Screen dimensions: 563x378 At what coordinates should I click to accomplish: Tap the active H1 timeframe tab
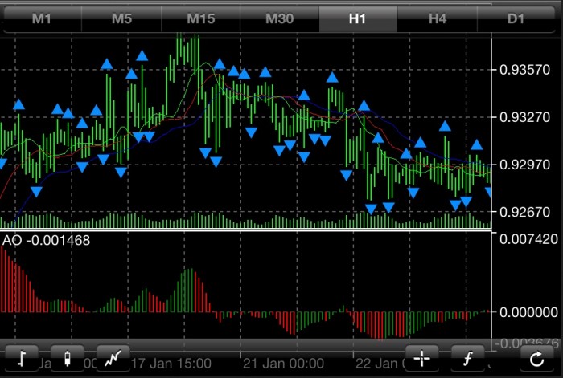tap(358, 18)
